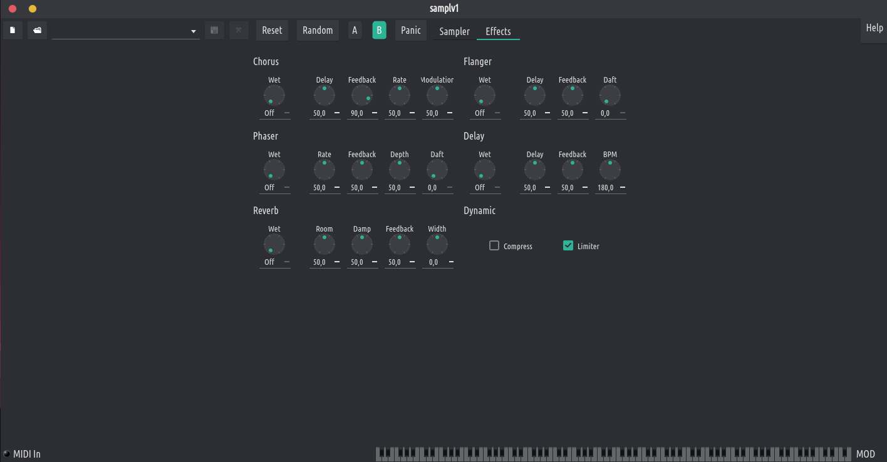Toggle the B comparison button
The width and height of the screenshot is (887, 462).
click(379, 30)
